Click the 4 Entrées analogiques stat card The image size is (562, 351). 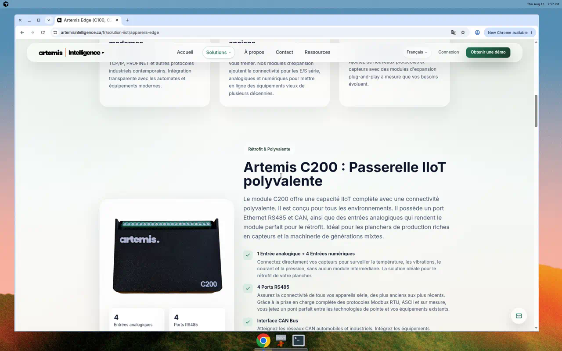point(137,320)
